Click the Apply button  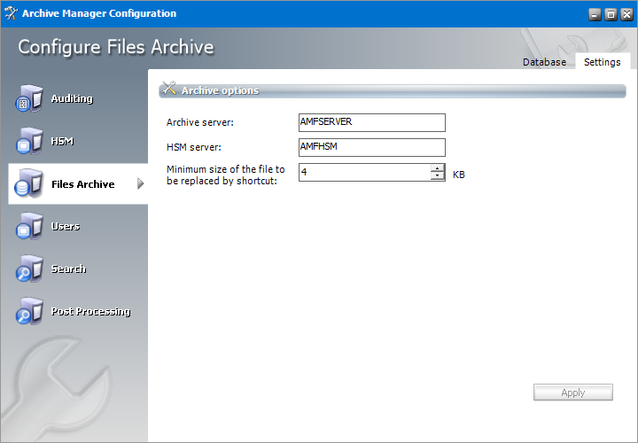click(x=573, y=392)
